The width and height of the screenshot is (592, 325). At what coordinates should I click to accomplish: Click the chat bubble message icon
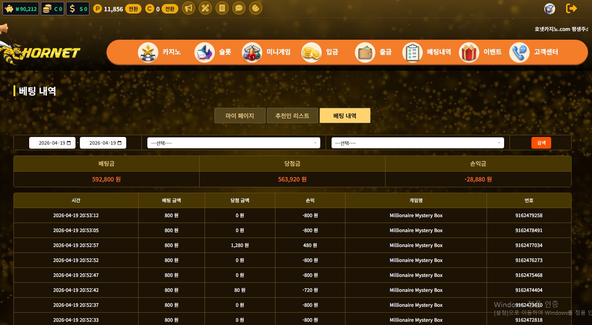click(239, 8)
